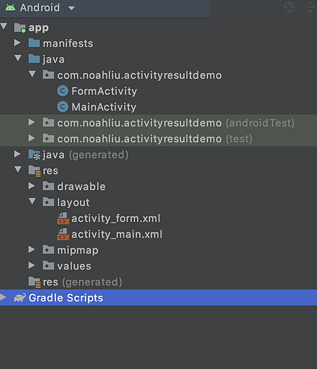Collapse the java folder

pyautogui.click(x=18, y=58)
